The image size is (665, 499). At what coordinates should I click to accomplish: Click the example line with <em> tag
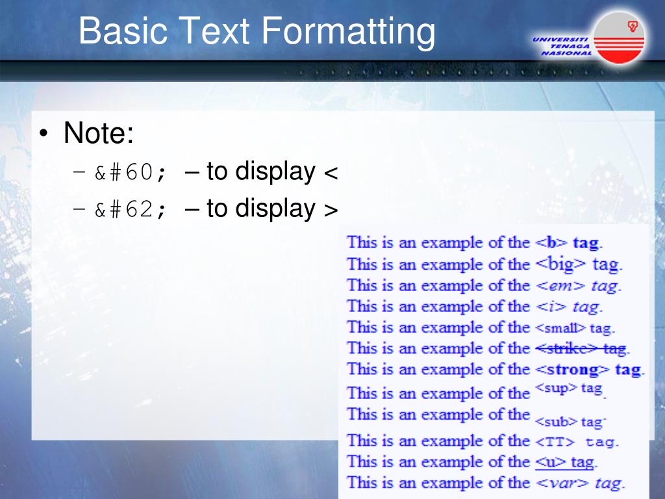[x=484, y=286]
